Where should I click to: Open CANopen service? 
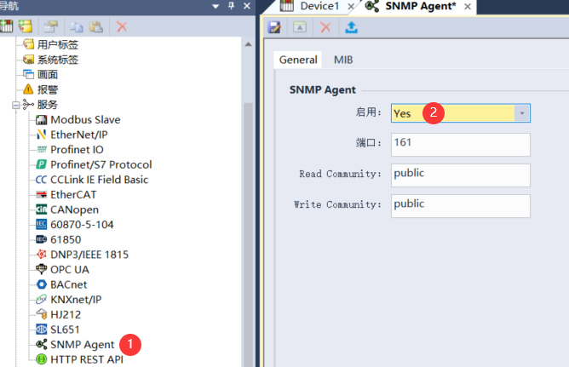pyautogui.click(x=74, y=209)
